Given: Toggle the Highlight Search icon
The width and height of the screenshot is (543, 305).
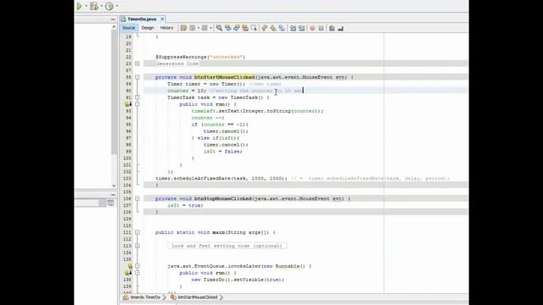Looking at the screenshot, I should click(x=245, y=28).
